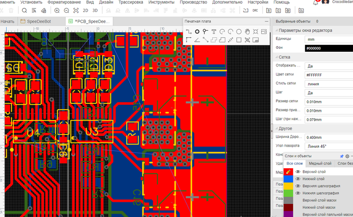Open the Единицы units dropdown
The width and height of the screenshot is (353, 217).
[329, 39]
